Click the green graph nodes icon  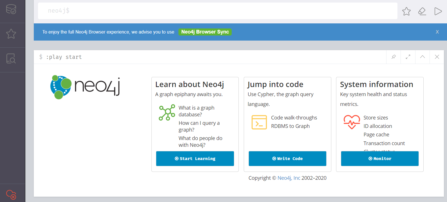click(x=167, y=112)
